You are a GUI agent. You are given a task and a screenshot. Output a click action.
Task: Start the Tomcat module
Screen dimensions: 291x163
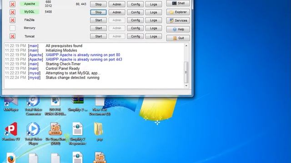click(x=98, y=36)
